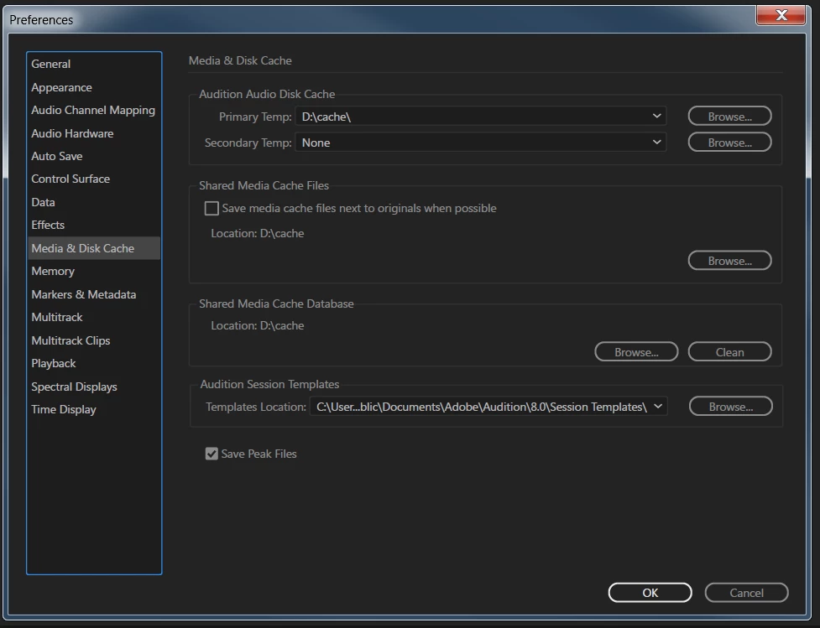Click the Templates Location path field
This screenshot has width=820, height=628.
pyautogui.click(x=488, y=407)
